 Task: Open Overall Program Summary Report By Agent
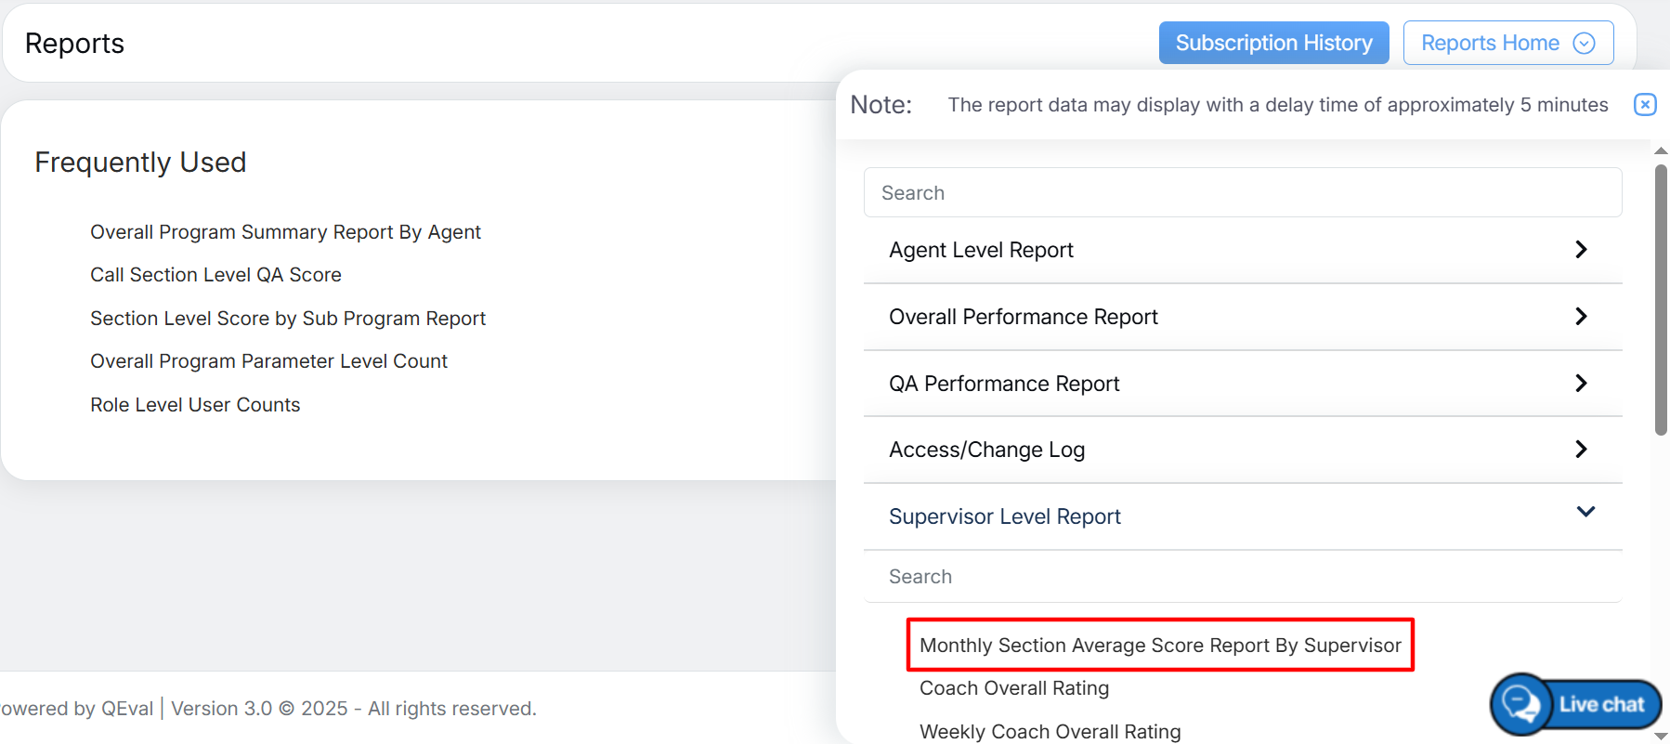coord(285,232)
